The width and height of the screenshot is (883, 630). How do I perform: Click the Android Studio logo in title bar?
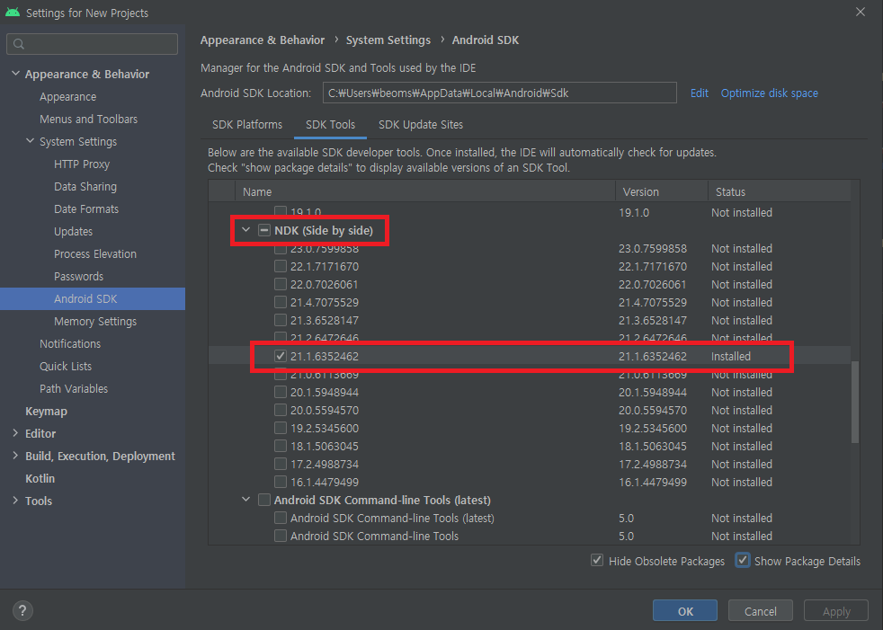click(13, 13)
